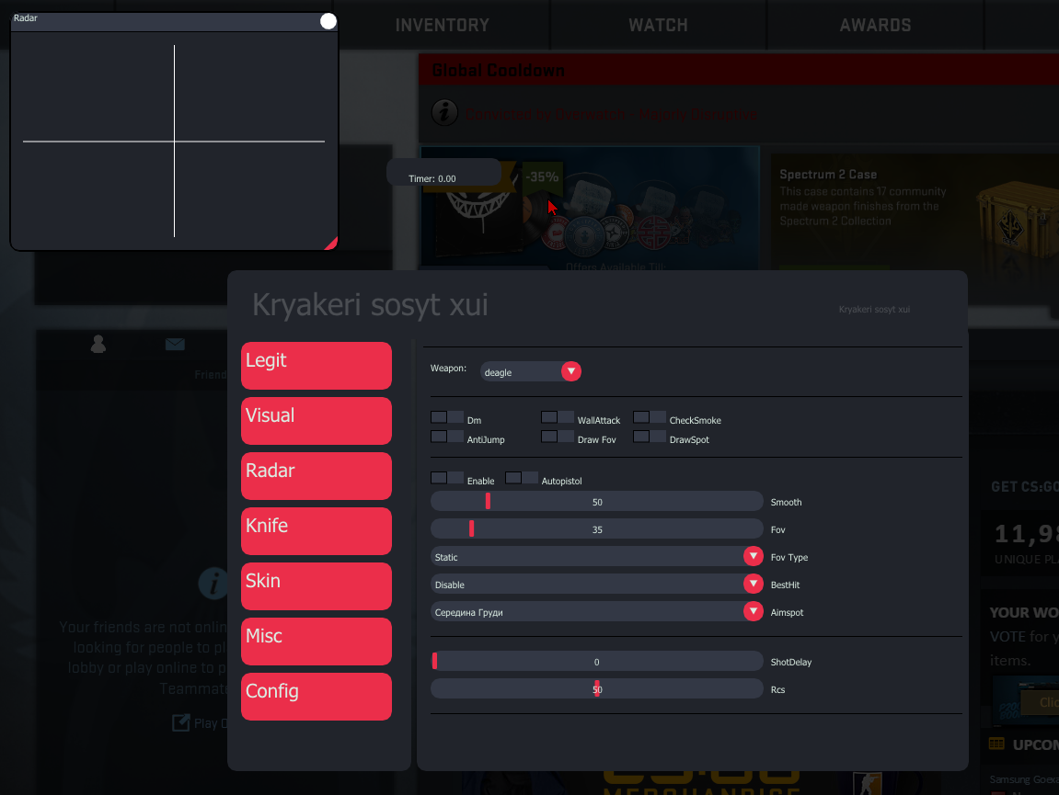This screenshot has width=1059, height=795.
Task: Open the friends list person icon
Action: click(98, 344)
